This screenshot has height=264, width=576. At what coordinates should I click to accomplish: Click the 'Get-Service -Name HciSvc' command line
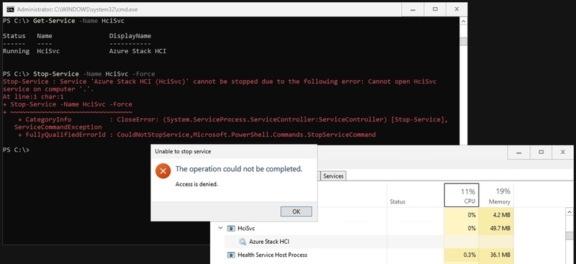(x=78, y=21)
